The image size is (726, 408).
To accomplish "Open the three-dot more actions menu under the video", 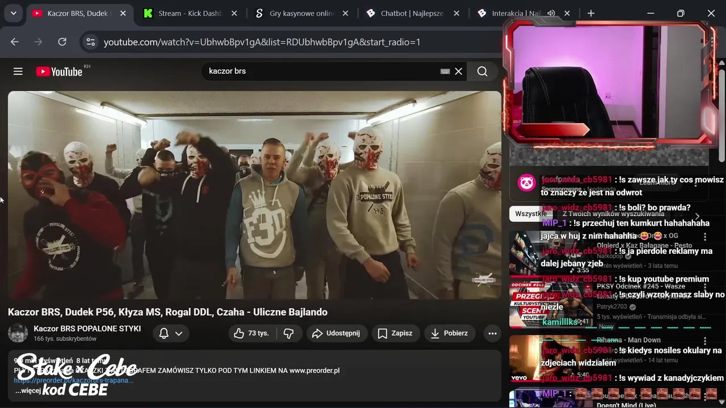I will [492, 333].
